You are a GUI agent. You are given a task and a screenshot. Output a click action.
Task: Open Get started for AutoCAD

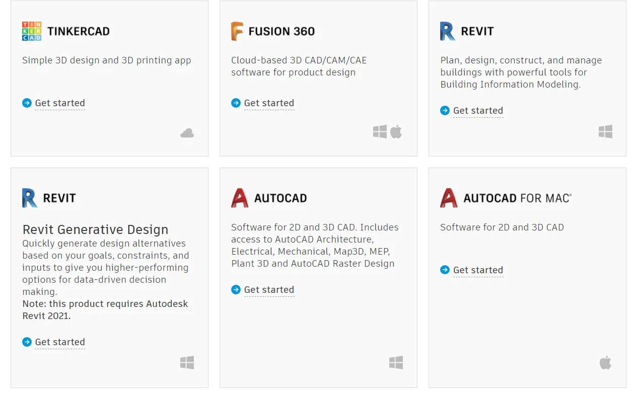pos(269,289)
